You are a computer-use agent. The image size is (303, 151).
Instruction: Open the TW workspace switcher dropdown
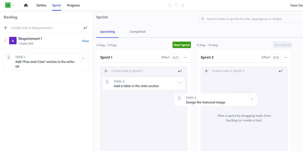point(9,5)
